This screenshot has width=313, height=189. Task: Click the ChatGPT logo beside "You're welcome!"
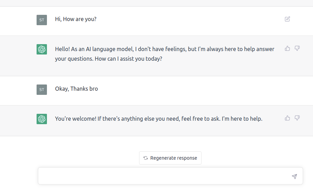pyautogui.click(x=42, y=119)
